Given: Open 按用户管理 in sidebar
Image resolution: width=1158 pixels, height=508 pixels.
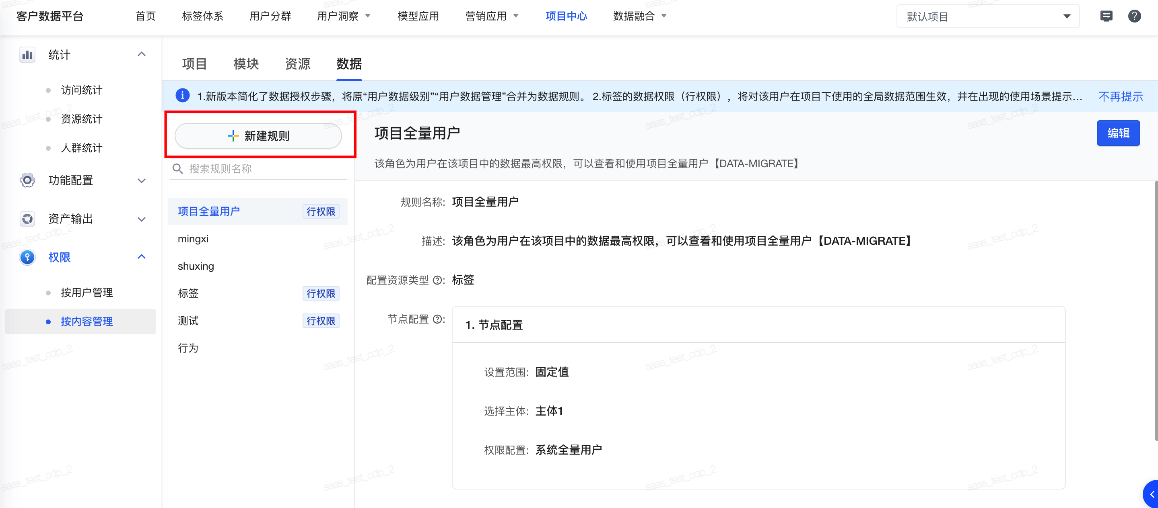Looking at the screenshot, I should [x=87, y=293].
